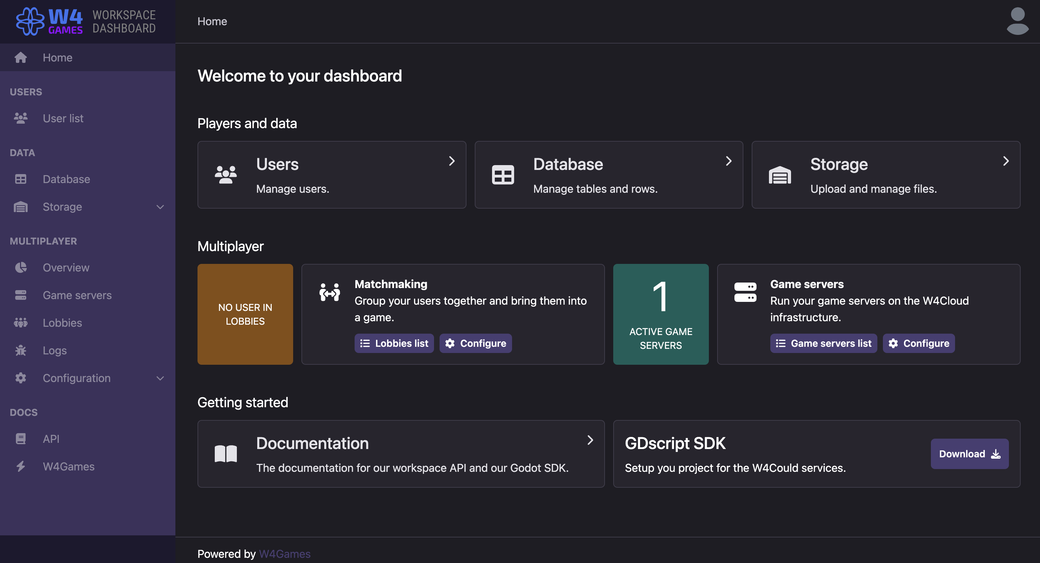Screen dimensions: 1040x563
Task: Open the W4Games link in footer
Action: [285, 554]
